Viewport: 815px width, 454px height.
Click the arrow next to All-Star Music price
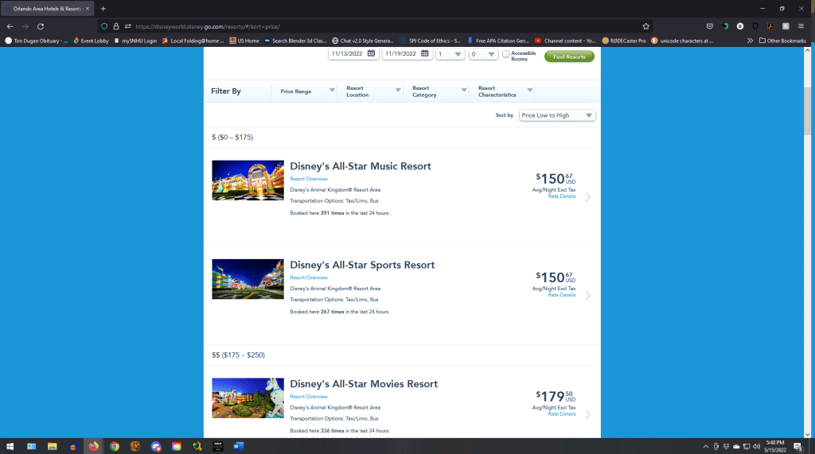coord(587,197)
